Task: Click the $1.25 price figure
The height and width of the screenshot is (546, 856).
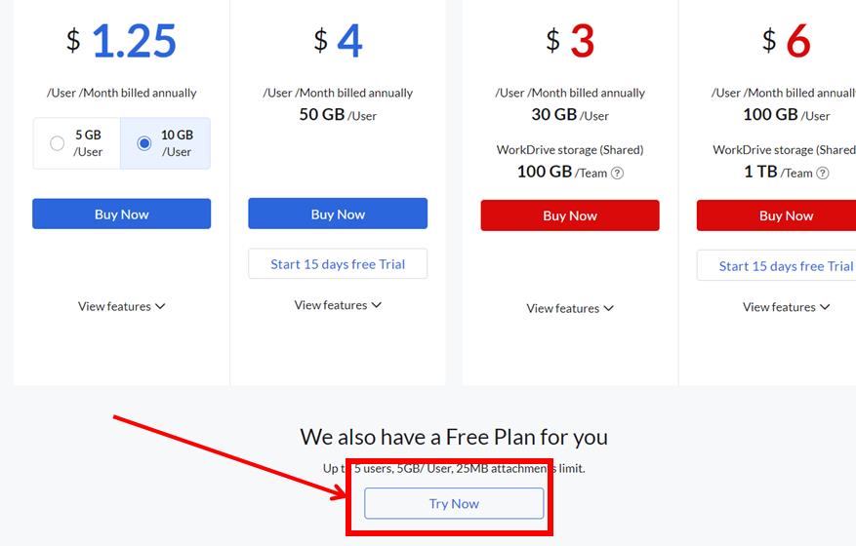Action: click(134, 41)
